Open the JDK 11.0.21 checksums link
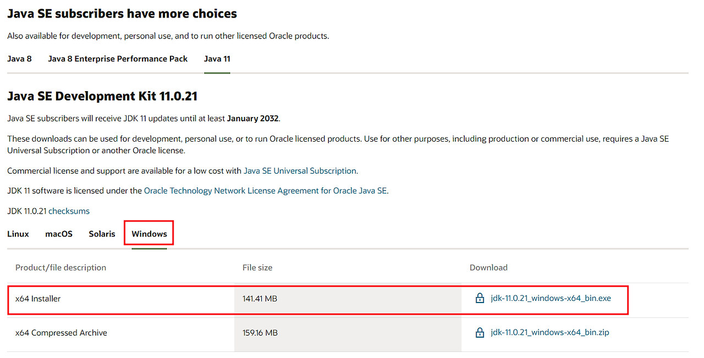Screen dimensions: 704x358 click(x=69, y=211)
